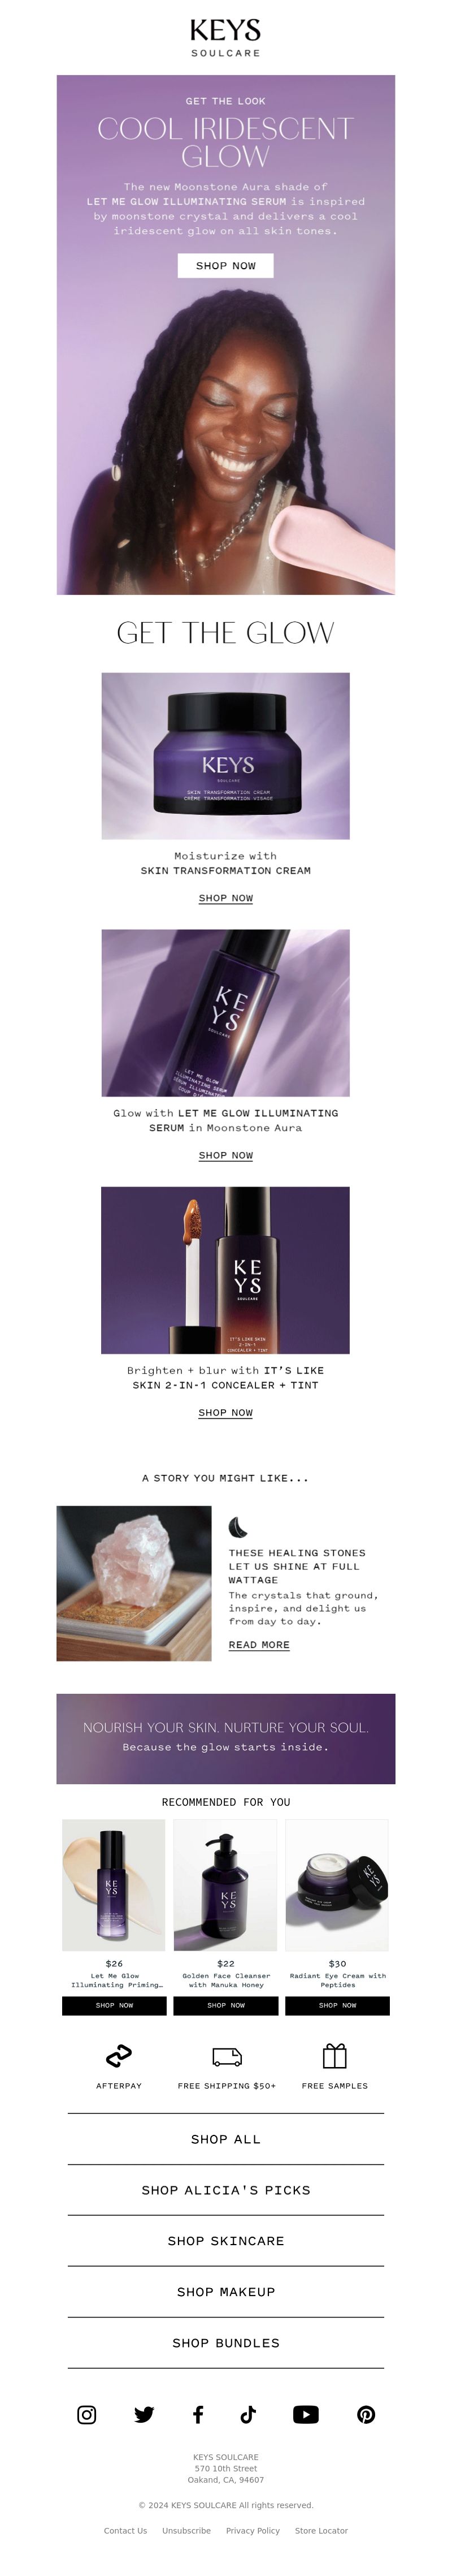The height and width of the screenshot is (2576, 452).
Task: Open the Pinterest icon
Action: [x=366, y=2414]
